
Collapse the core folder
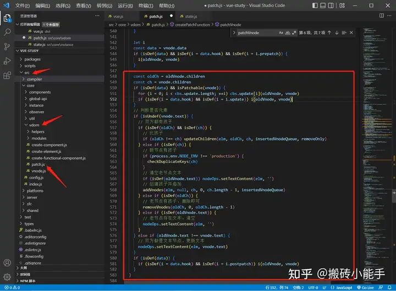coord(31,86)
